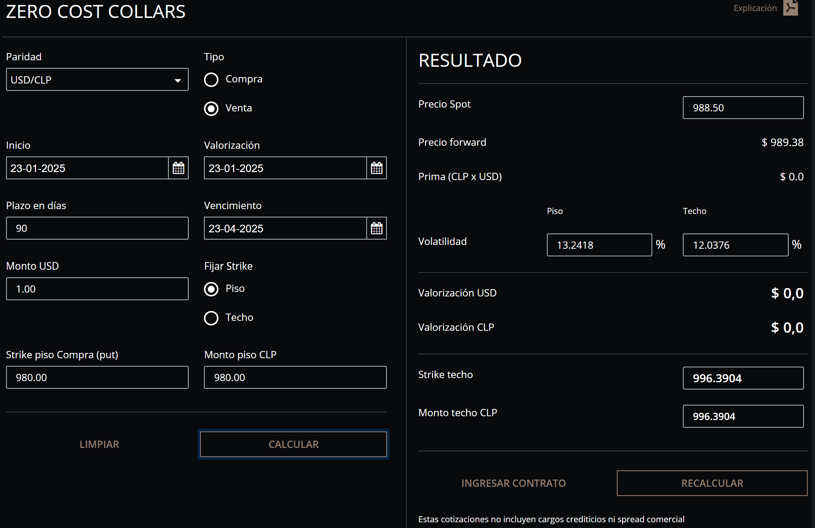The height and width of the screenshot is (528, 815).
Task: Click the Prima (CLP x USD) value $ 0.0
Action: click(792, 177)
